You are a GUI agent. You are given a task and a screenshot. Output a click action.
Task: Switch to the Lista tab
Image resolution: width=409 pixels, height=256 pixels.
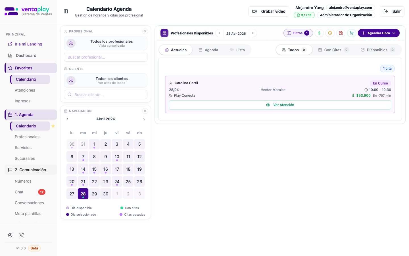237,50
